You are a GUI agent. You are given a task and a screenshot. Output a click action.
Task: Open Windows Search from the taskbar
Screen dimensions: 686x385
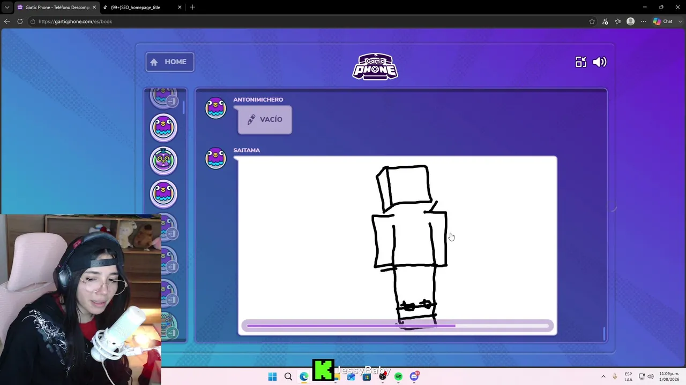(x=288, y=376)
